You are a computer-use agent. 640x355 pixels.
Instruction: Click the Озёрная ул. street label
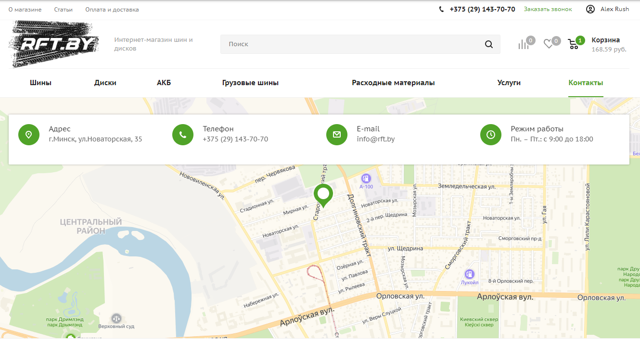[x=349, y=265]
